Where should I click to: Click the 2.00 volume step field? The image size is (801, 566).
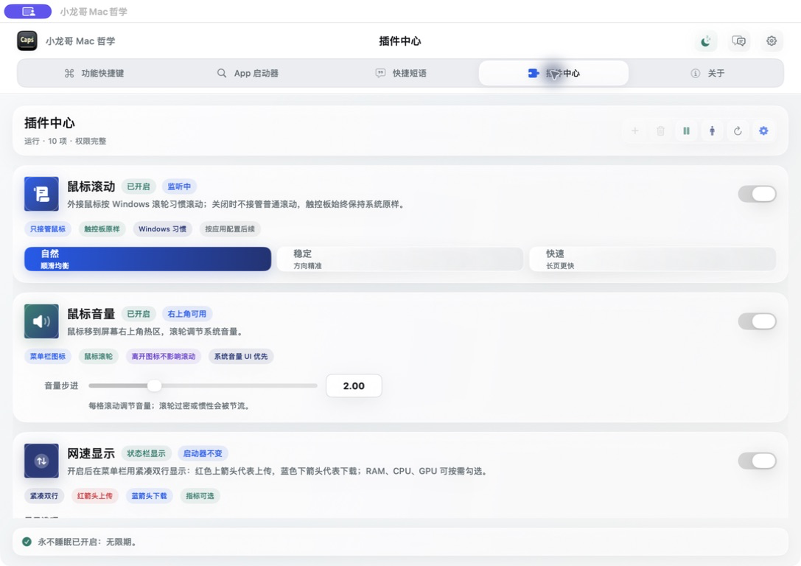pos(354,385)
